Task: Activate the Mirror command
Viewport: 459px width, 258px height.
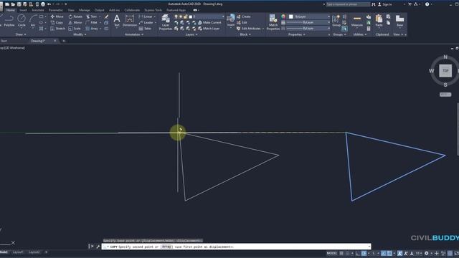Action: pyautogui.click(x=75, y=22)
